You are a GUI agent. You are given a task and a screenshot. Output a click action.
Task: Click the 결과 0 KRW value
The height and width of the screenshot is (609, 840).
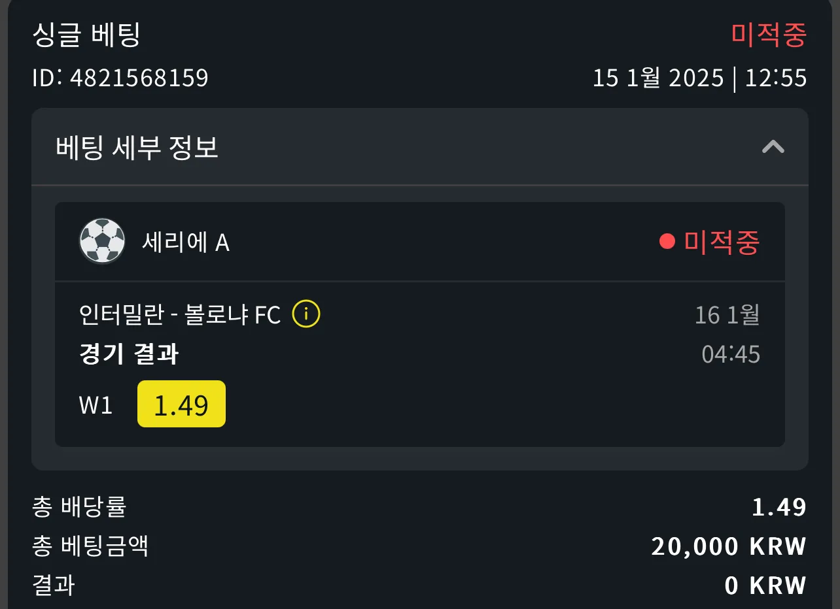pos(765,585)
